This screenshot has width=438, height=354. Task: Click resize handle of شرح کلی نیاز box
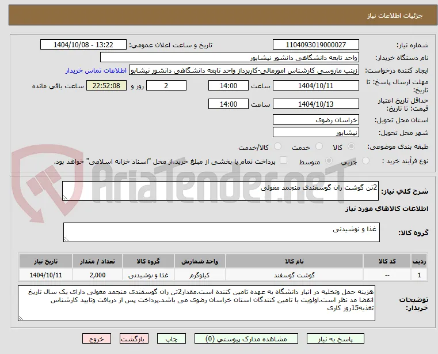coord(65,198)
